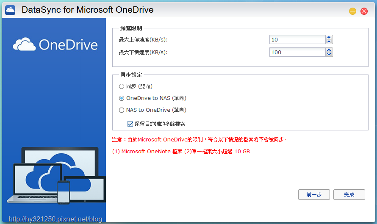Click the DataSync for Microsoft OneDrive title

pyautogui.click(x=88, y=10)
